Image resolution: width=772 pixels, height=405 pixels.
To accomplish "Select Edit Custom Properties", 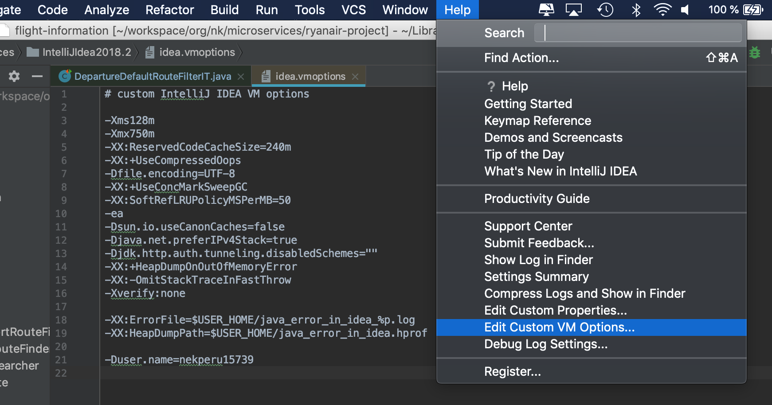I will [592, 310].
